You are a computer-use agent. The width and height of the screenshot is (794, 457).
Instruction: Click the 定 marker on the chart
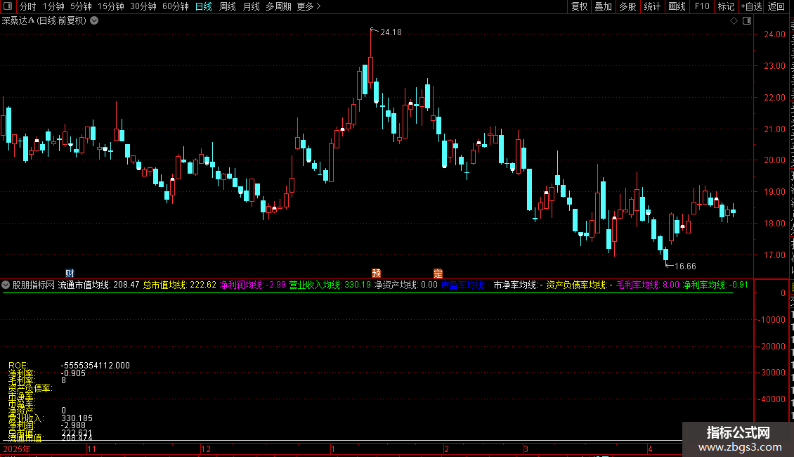click(x=438, y=273)
